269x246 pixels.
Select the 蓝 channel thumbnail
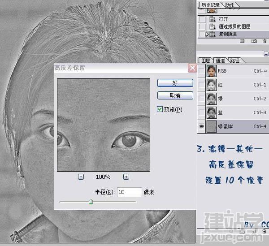tap(212, 112)
